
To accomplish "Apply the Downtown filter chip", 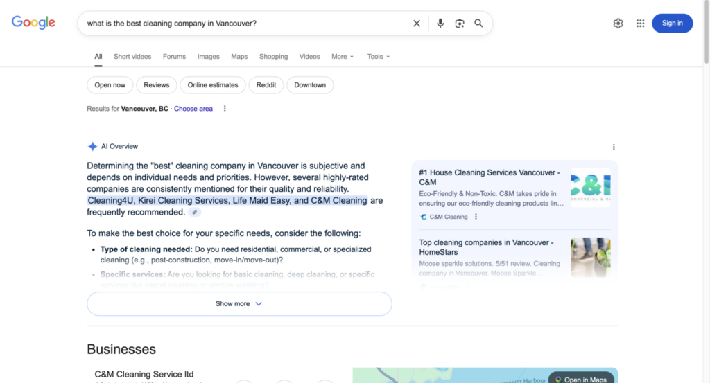I will [x=310, y=85].
